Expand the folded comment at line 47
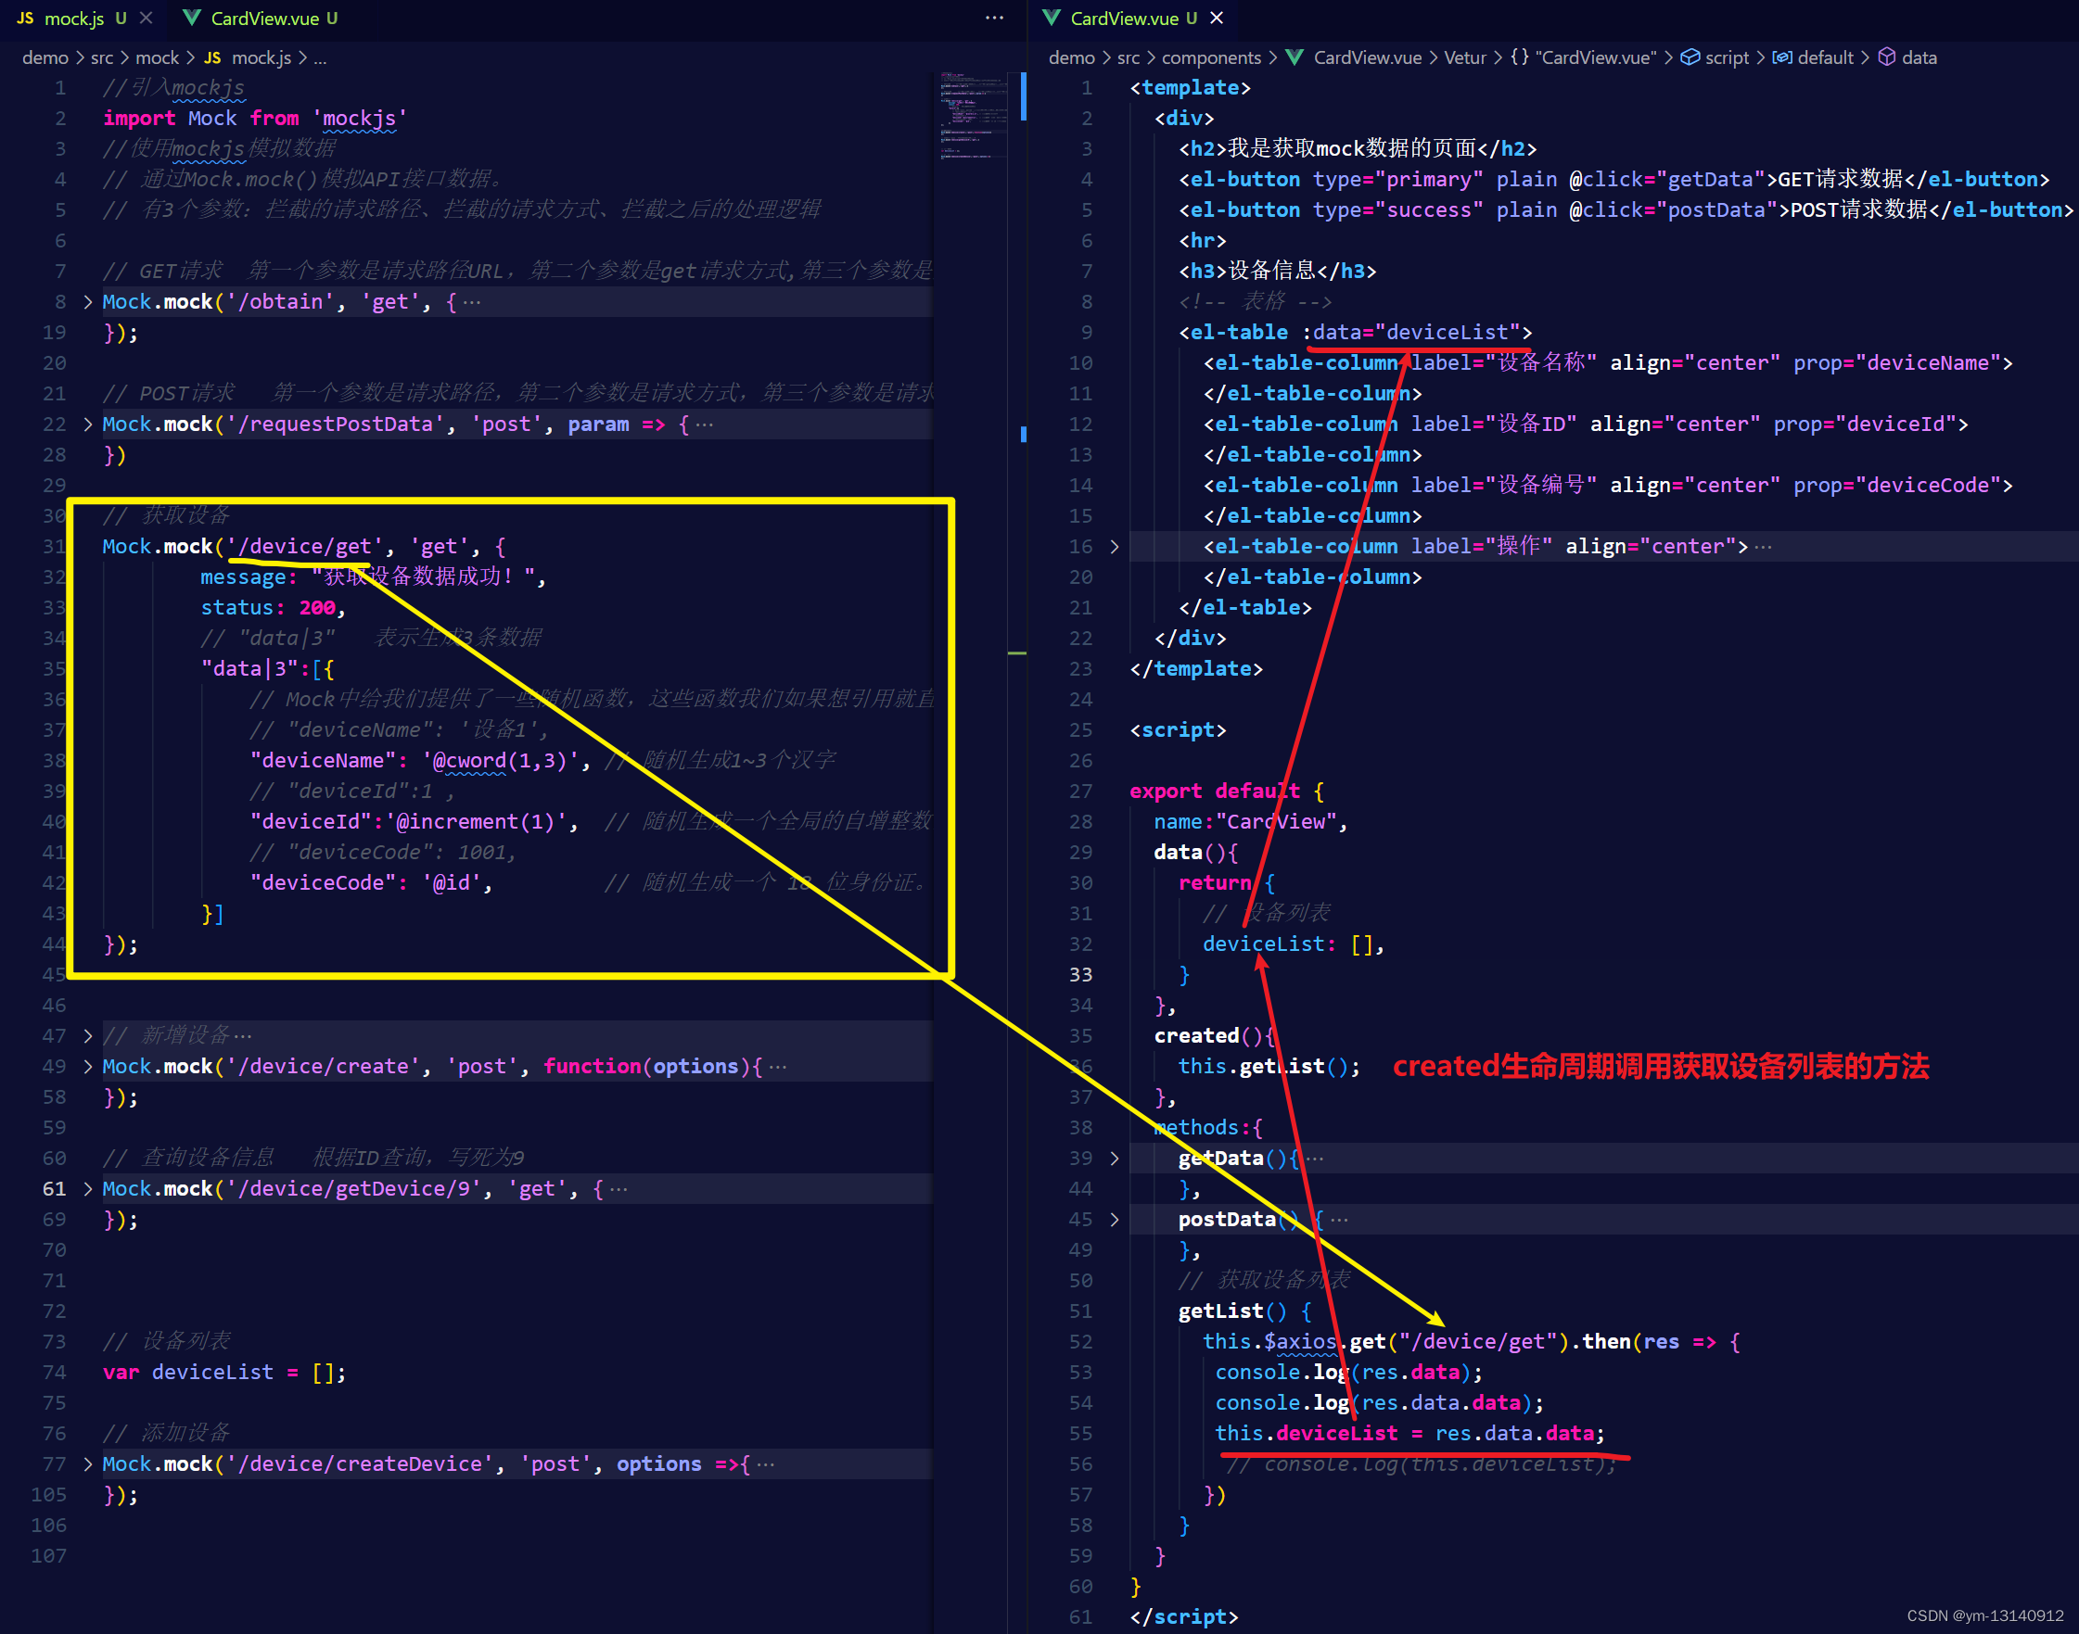2079x1634 pixels. click(88, 1036)
